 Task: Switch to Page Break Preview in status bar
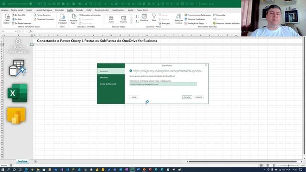tap(274, 165)
